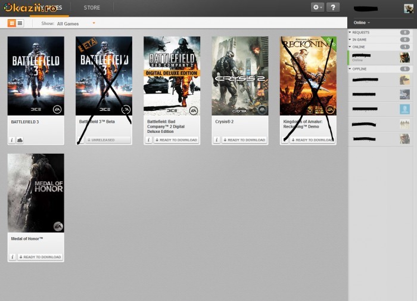
Task: Open info for Crysis 2
Action: coord(217,140)
